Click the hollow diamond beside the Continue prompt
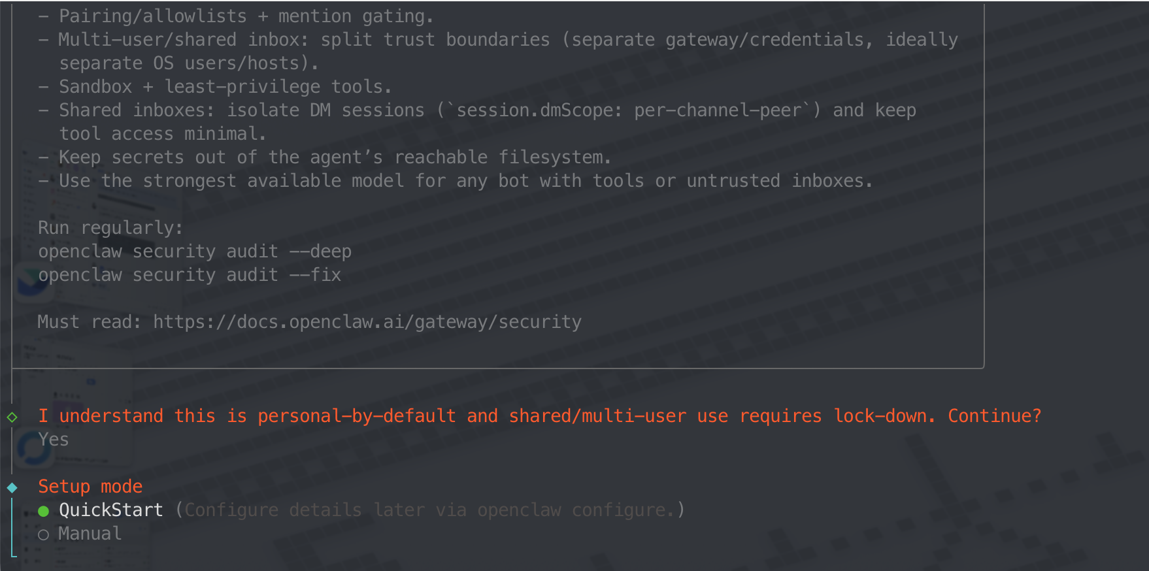The image size is (1149, 571). click(x=12, y=417)
